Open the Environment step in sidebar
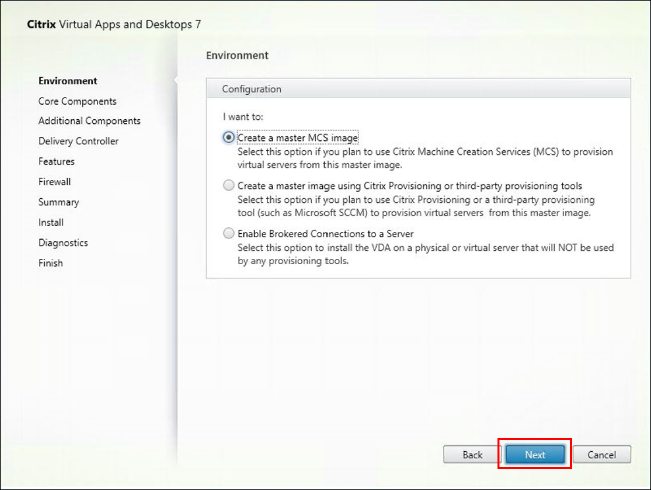Screen dimensions: 651x490 click(x=68, y=81)
